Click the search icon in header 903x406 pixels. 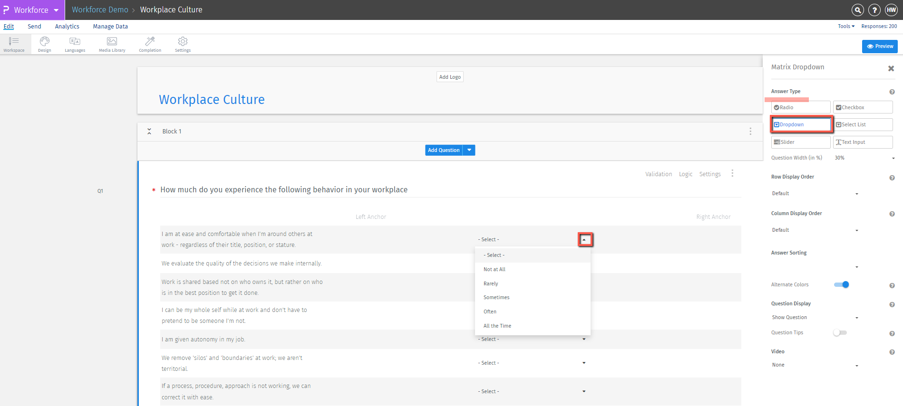(857, 10)
